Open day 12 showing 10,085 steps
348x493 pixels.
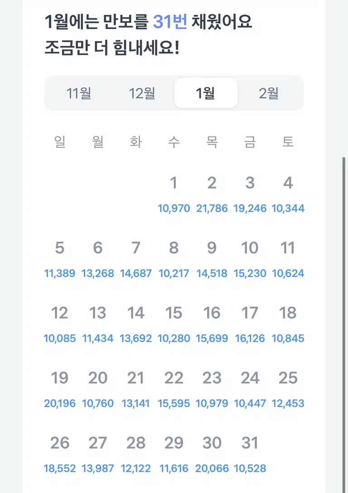click(60, 324)
